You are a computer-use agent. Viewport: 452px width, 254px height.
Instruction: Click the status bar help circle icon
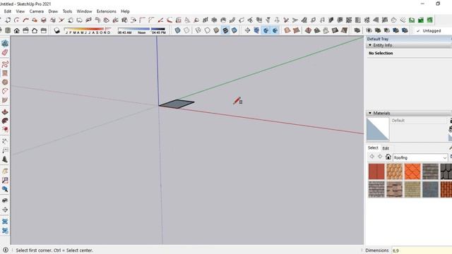coord(5,250)
